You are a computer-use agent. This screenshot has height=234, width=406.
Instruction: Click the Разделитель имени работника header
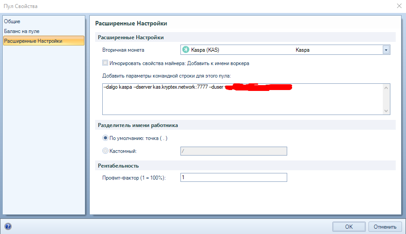pyautogui.click(x=138, y=125)
